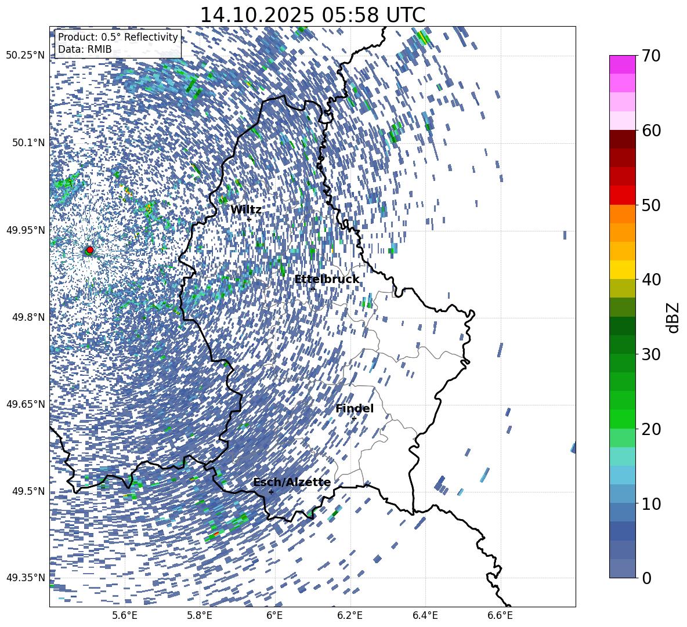Click the Findel station label
The image size is (687, 627).
[355, 408]
